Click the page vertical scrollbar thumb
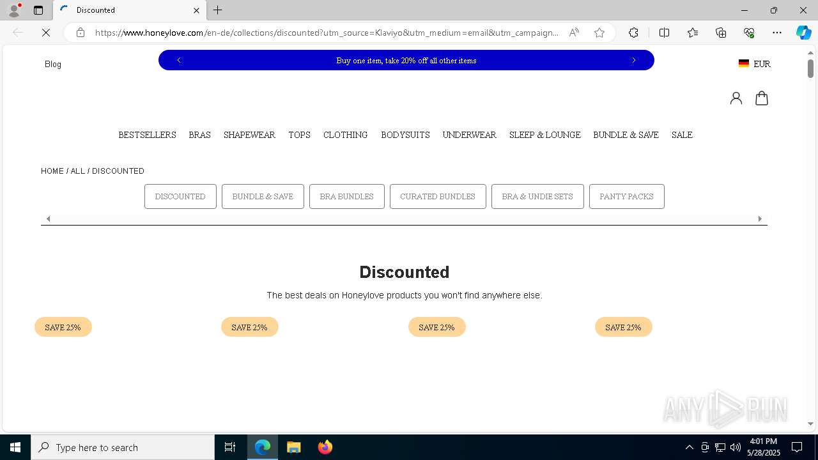The height and width of the screenshot is (460, 818). pos(810,68)
